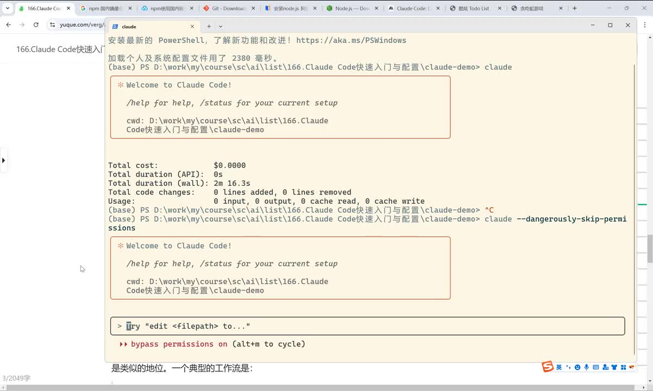This screenshot has height=391, width=653.
Task: Click the 是类似的地位 paragraph text
Action: (x=182, y=368)
